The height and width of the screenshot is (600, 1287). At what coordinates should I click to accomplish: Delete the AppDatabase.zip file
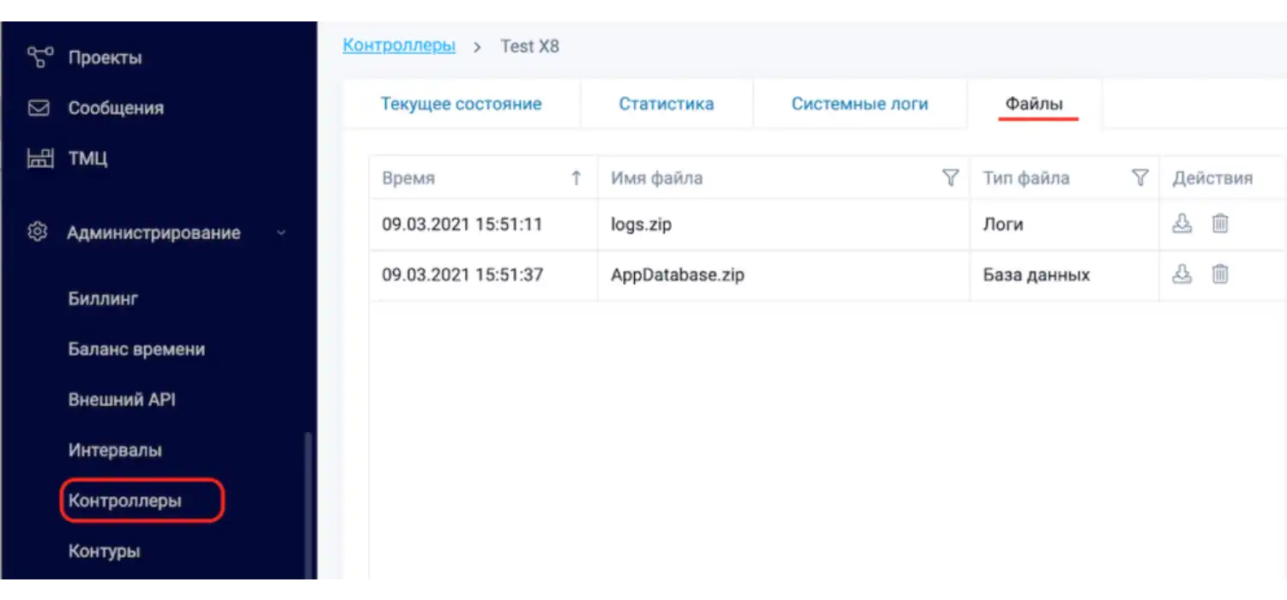1219,275
